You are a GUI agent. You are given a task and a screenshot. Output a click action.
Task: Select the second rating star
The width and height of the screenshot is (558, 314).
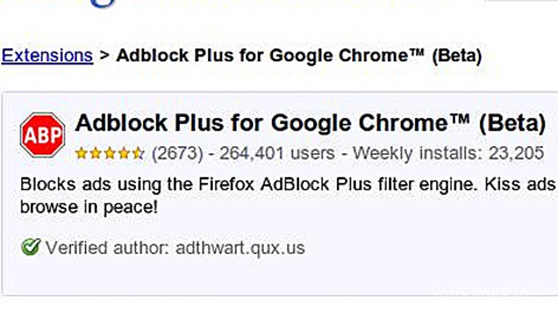point(95,154)
